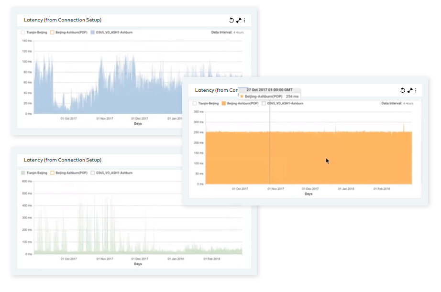Click the '250 ms' axis label
Image resolution: width=441 pixels, height=292 pixels.
tap(198, 132)
